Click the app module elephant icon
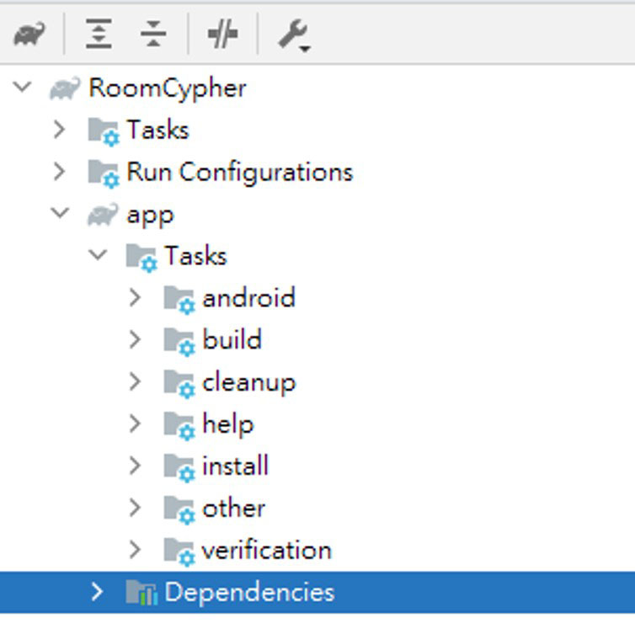This screenshot has width=635, height=634. [103, 215]
